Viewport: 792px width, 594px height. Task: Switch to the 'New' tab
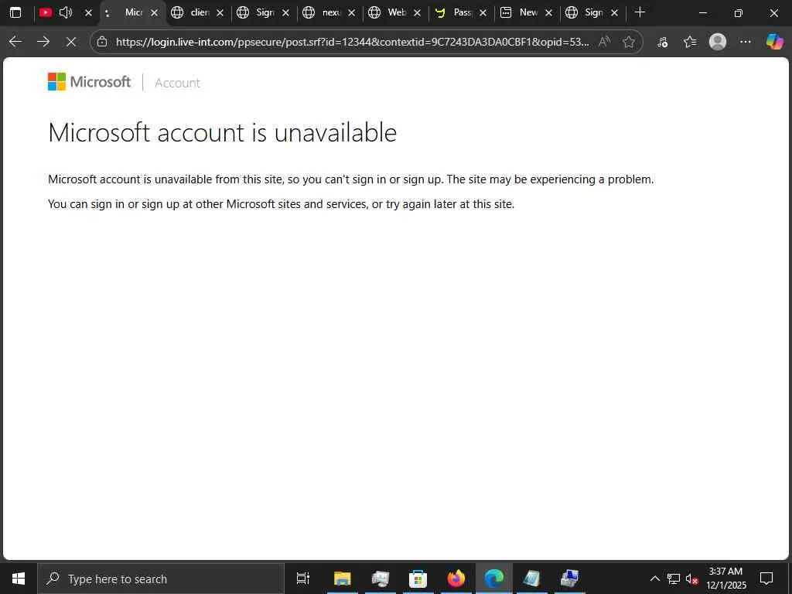(x=521, y=12)
